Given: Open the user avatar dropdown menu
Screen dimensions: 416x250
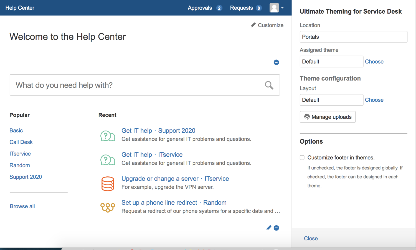Looking at the screenshot, I should tap(277, 8).
